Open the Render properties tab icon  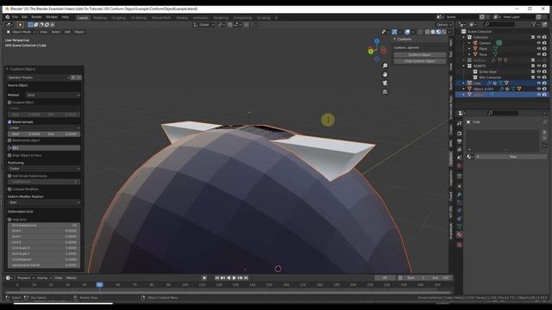(459, 133)
